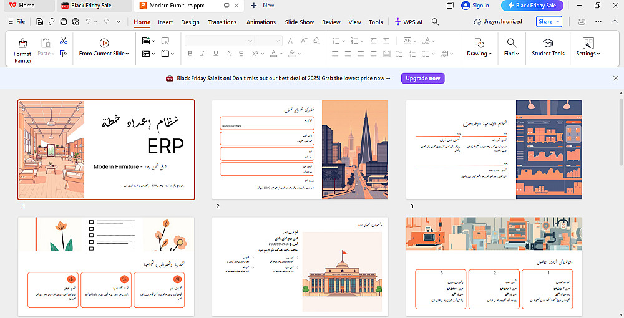The width and height of the screenshot is (624, 318).
Task: Select slide 3 thumbnail
Action: [494, 150]
